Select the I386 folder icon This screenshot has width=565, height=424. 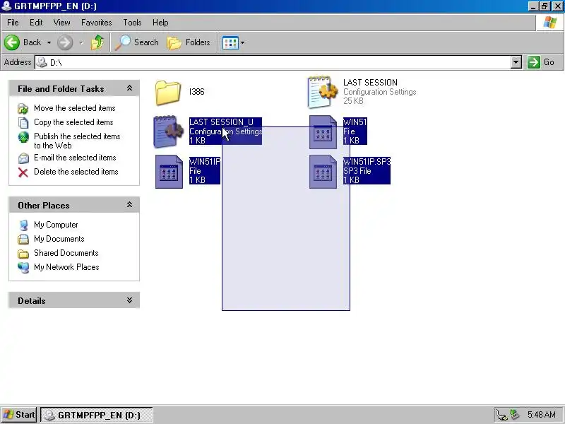point(168,93)
